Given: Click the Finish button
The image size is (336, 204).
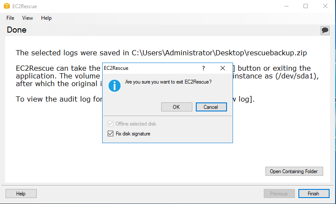Looking at the screenshot, I should coord(314,193).
